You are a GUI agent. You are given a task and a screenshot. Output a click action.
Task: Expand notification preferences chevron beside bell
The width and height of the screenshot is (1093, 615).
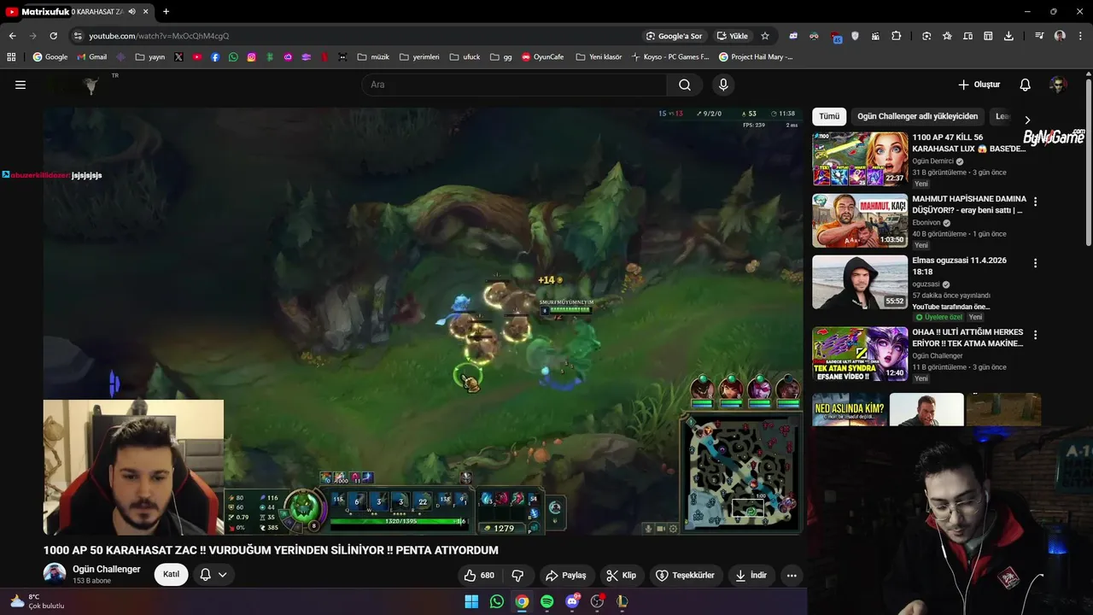coord(223,575)
